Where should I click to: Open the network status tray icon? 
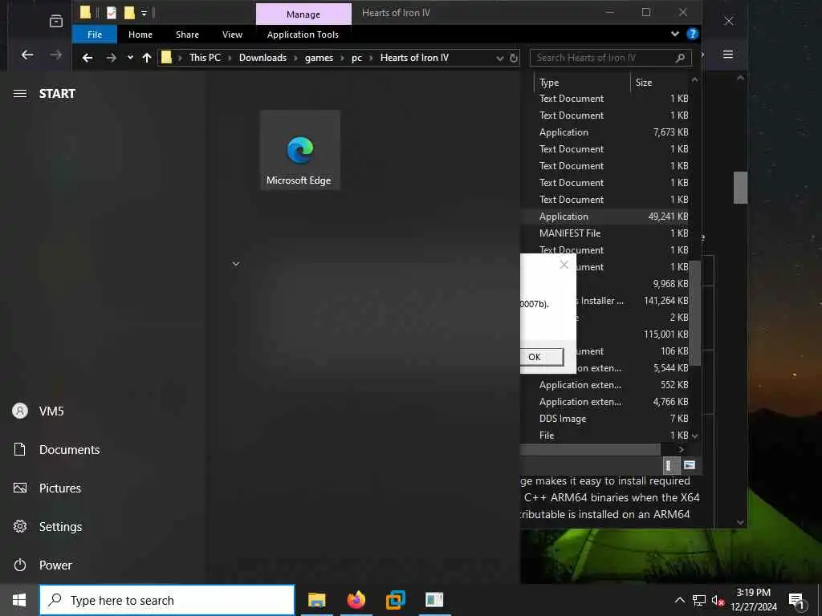click(x=699, y=600)
